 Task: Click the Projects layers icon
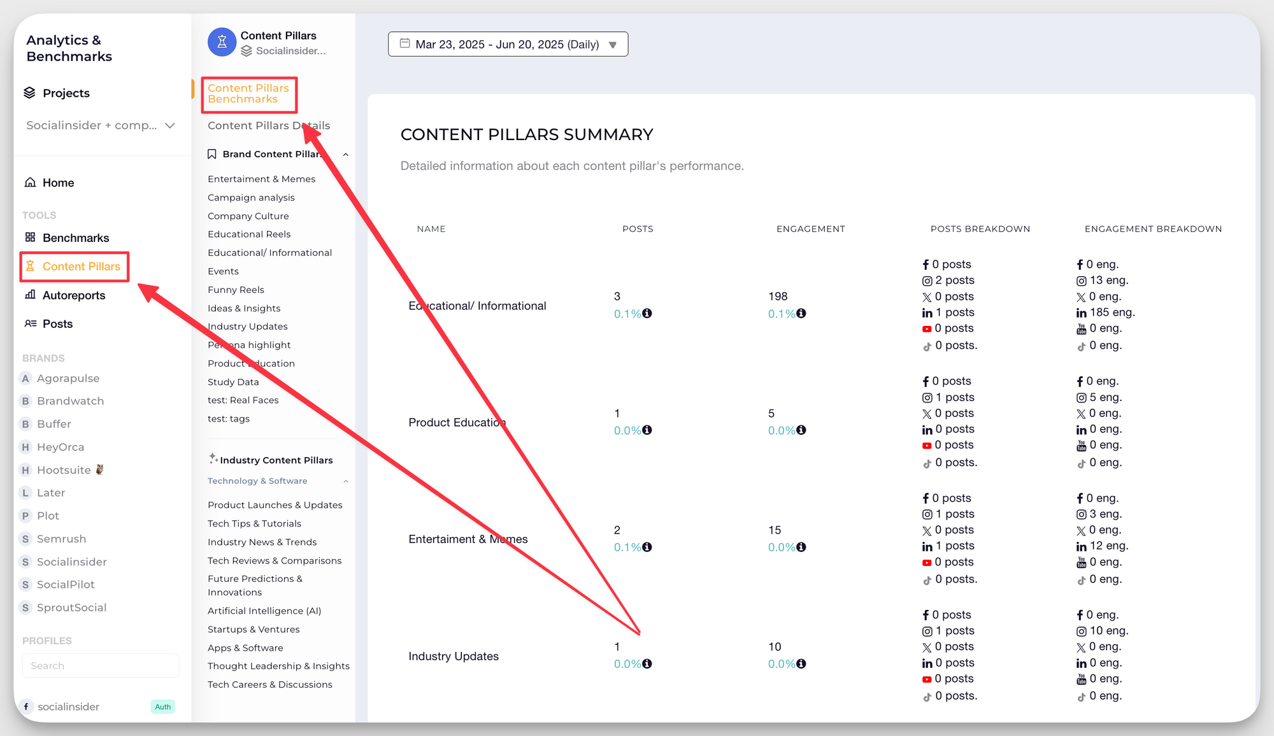(30, 93)
